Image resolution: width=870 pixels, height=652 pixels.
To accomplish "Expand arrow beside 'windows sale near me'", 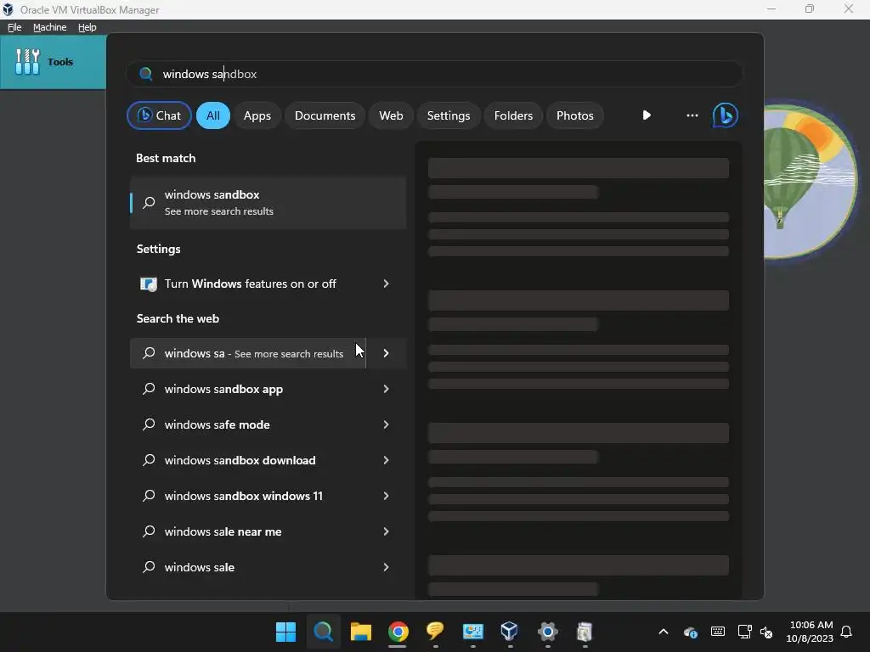I will (387, 531).
